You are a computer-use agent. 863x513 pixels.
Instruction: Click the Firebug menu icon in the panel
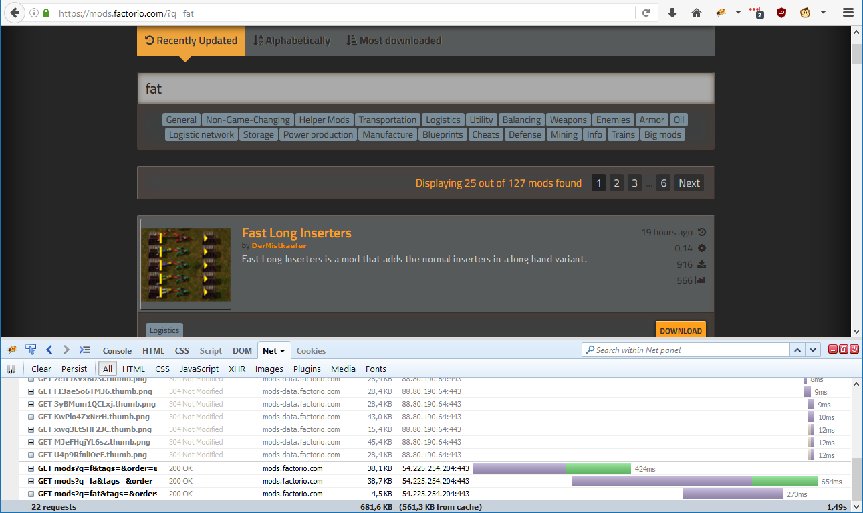click(x=12, y=350)
